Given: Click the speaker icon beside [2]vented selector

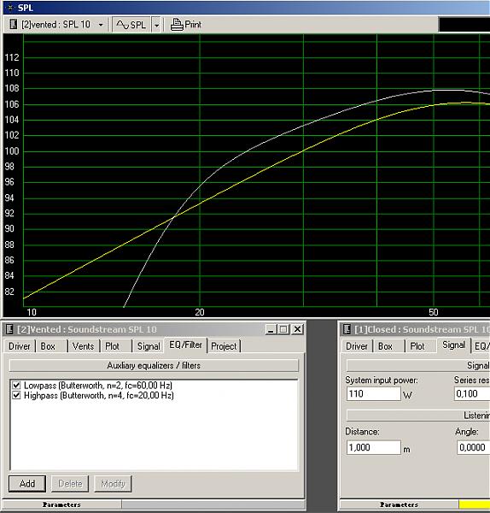Looking at the screenshot, I should [x=14, y=24].
